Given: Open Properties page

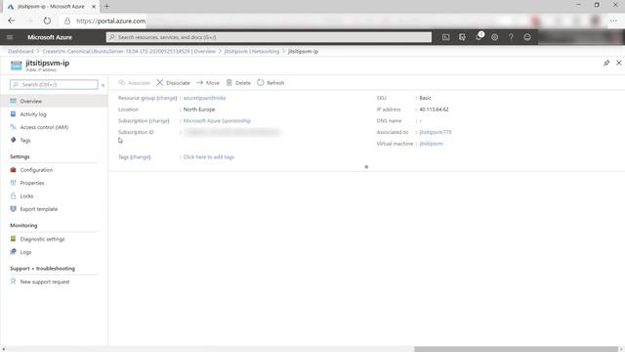Looking at the screenshot, I should [32, 183].
